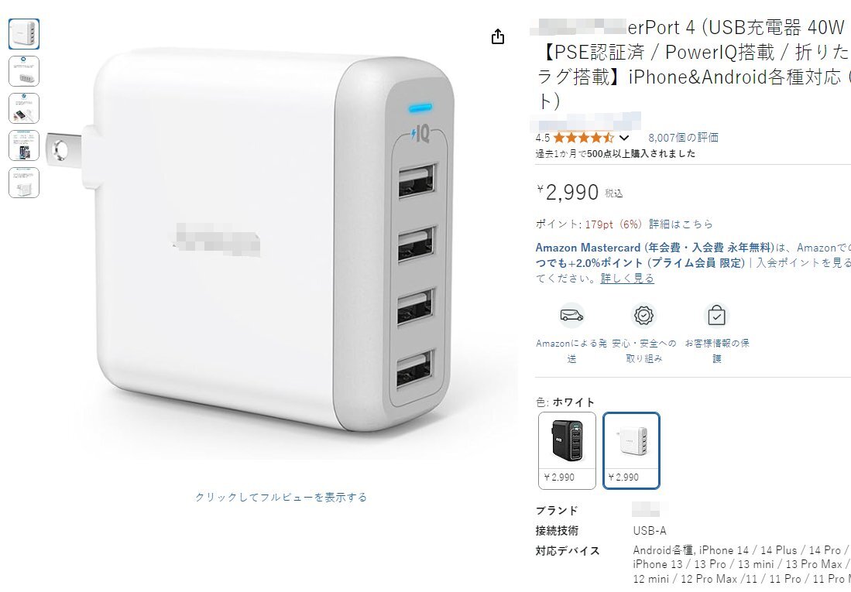Open the Amazon shipping truck icon

point(571,315)
